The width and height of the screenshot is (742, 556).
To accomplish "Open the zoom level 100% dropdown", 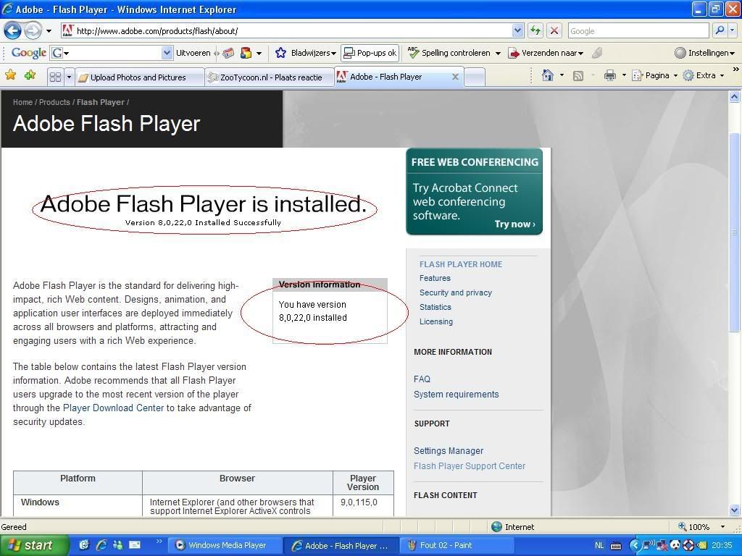I will pyautogui.click(x=722, y=527).
